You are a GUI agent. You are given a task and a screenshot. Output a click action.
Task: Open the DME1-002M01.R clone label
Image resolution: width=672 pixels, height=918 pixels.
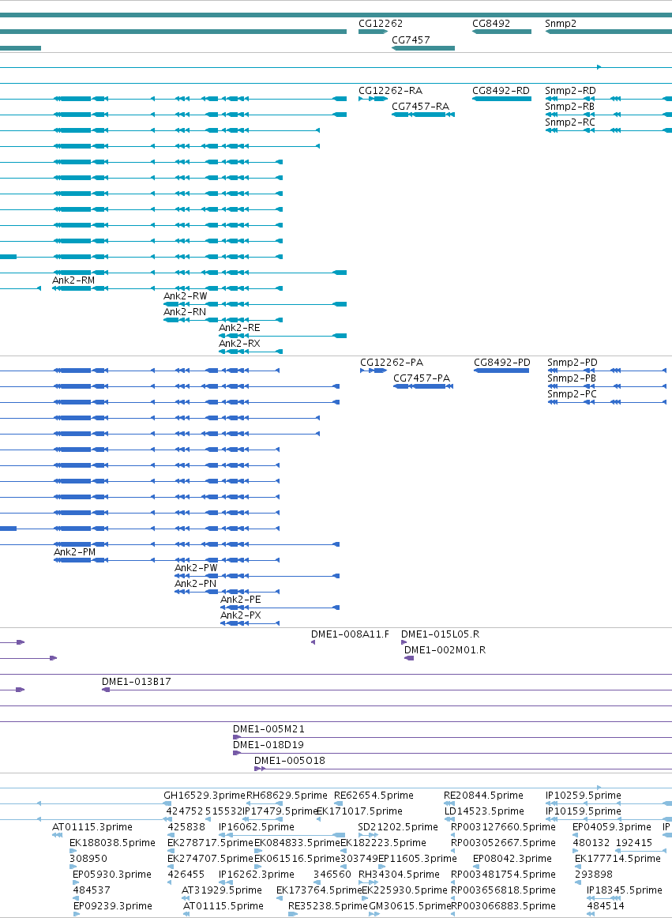pyautogui.click(x=445, y=650)
